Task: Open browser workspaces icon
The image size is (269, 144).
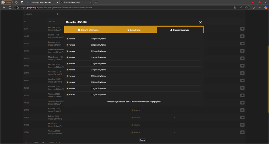Action: [16, 2]
